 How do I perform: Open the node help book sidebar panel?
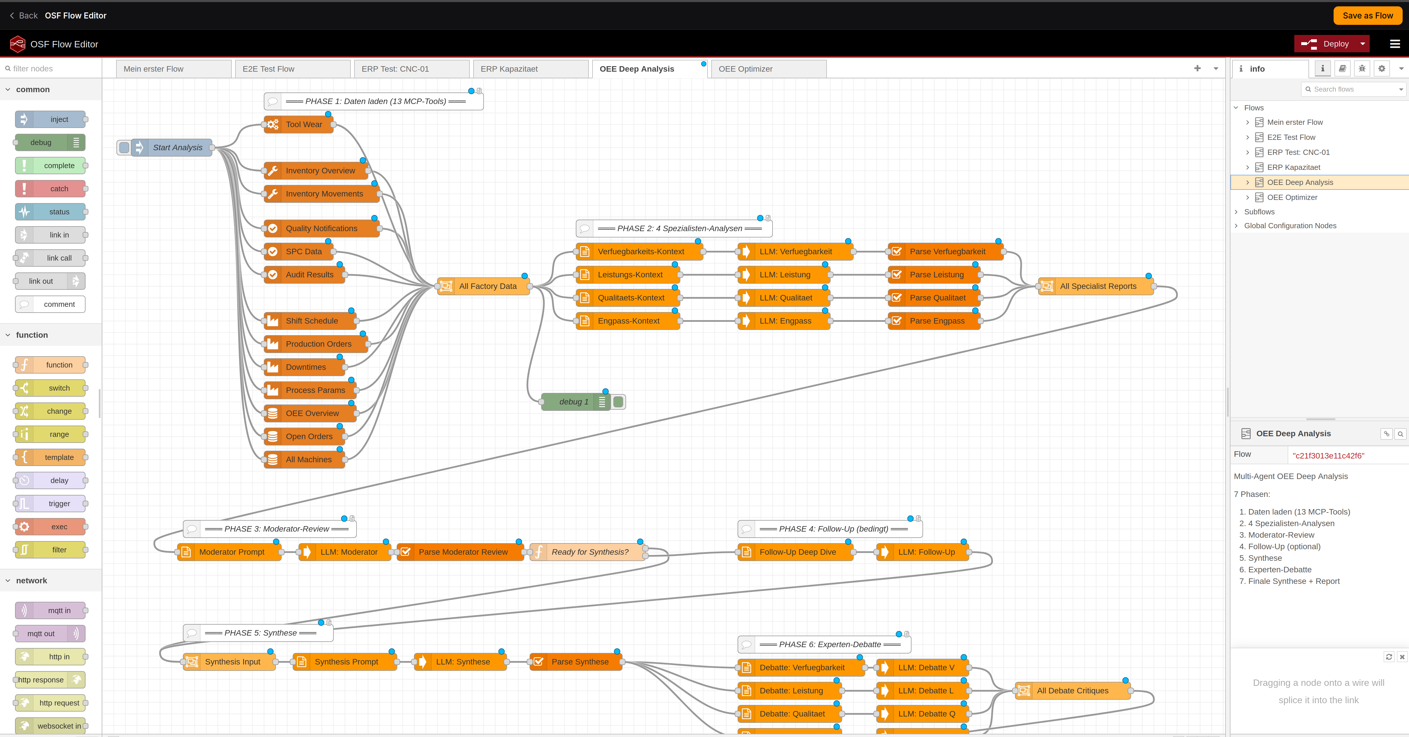pyautogui.click(x=1342, y=68)
